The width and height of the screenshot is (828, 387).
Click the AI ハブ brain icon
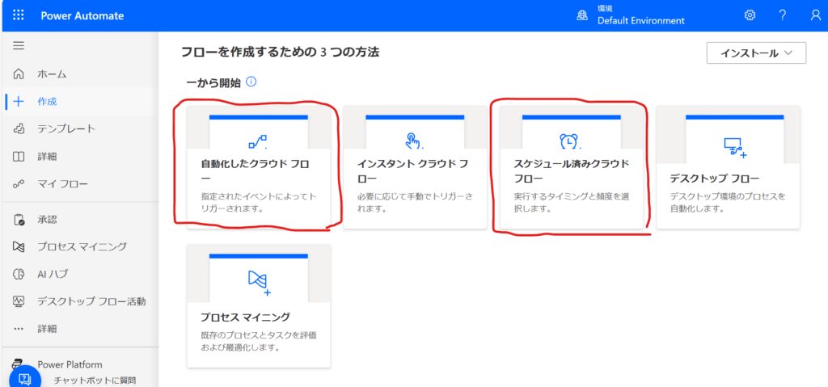19,274
